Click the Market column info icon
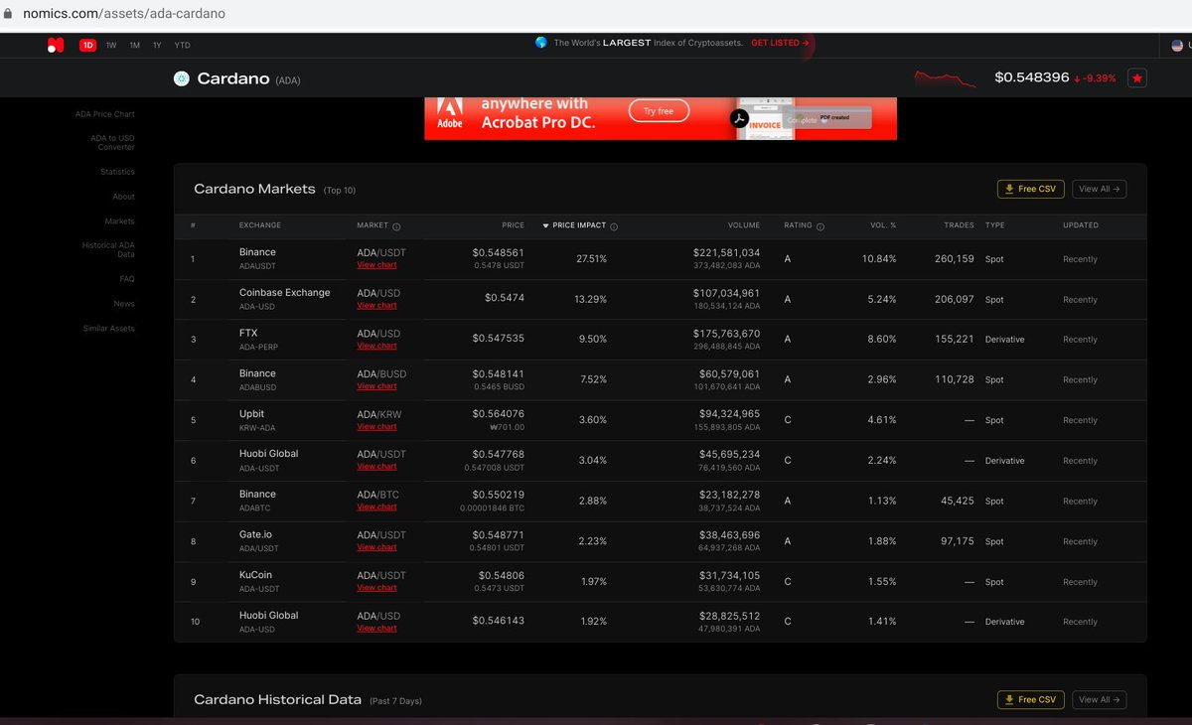The image size is (1192, 725). 396,225
